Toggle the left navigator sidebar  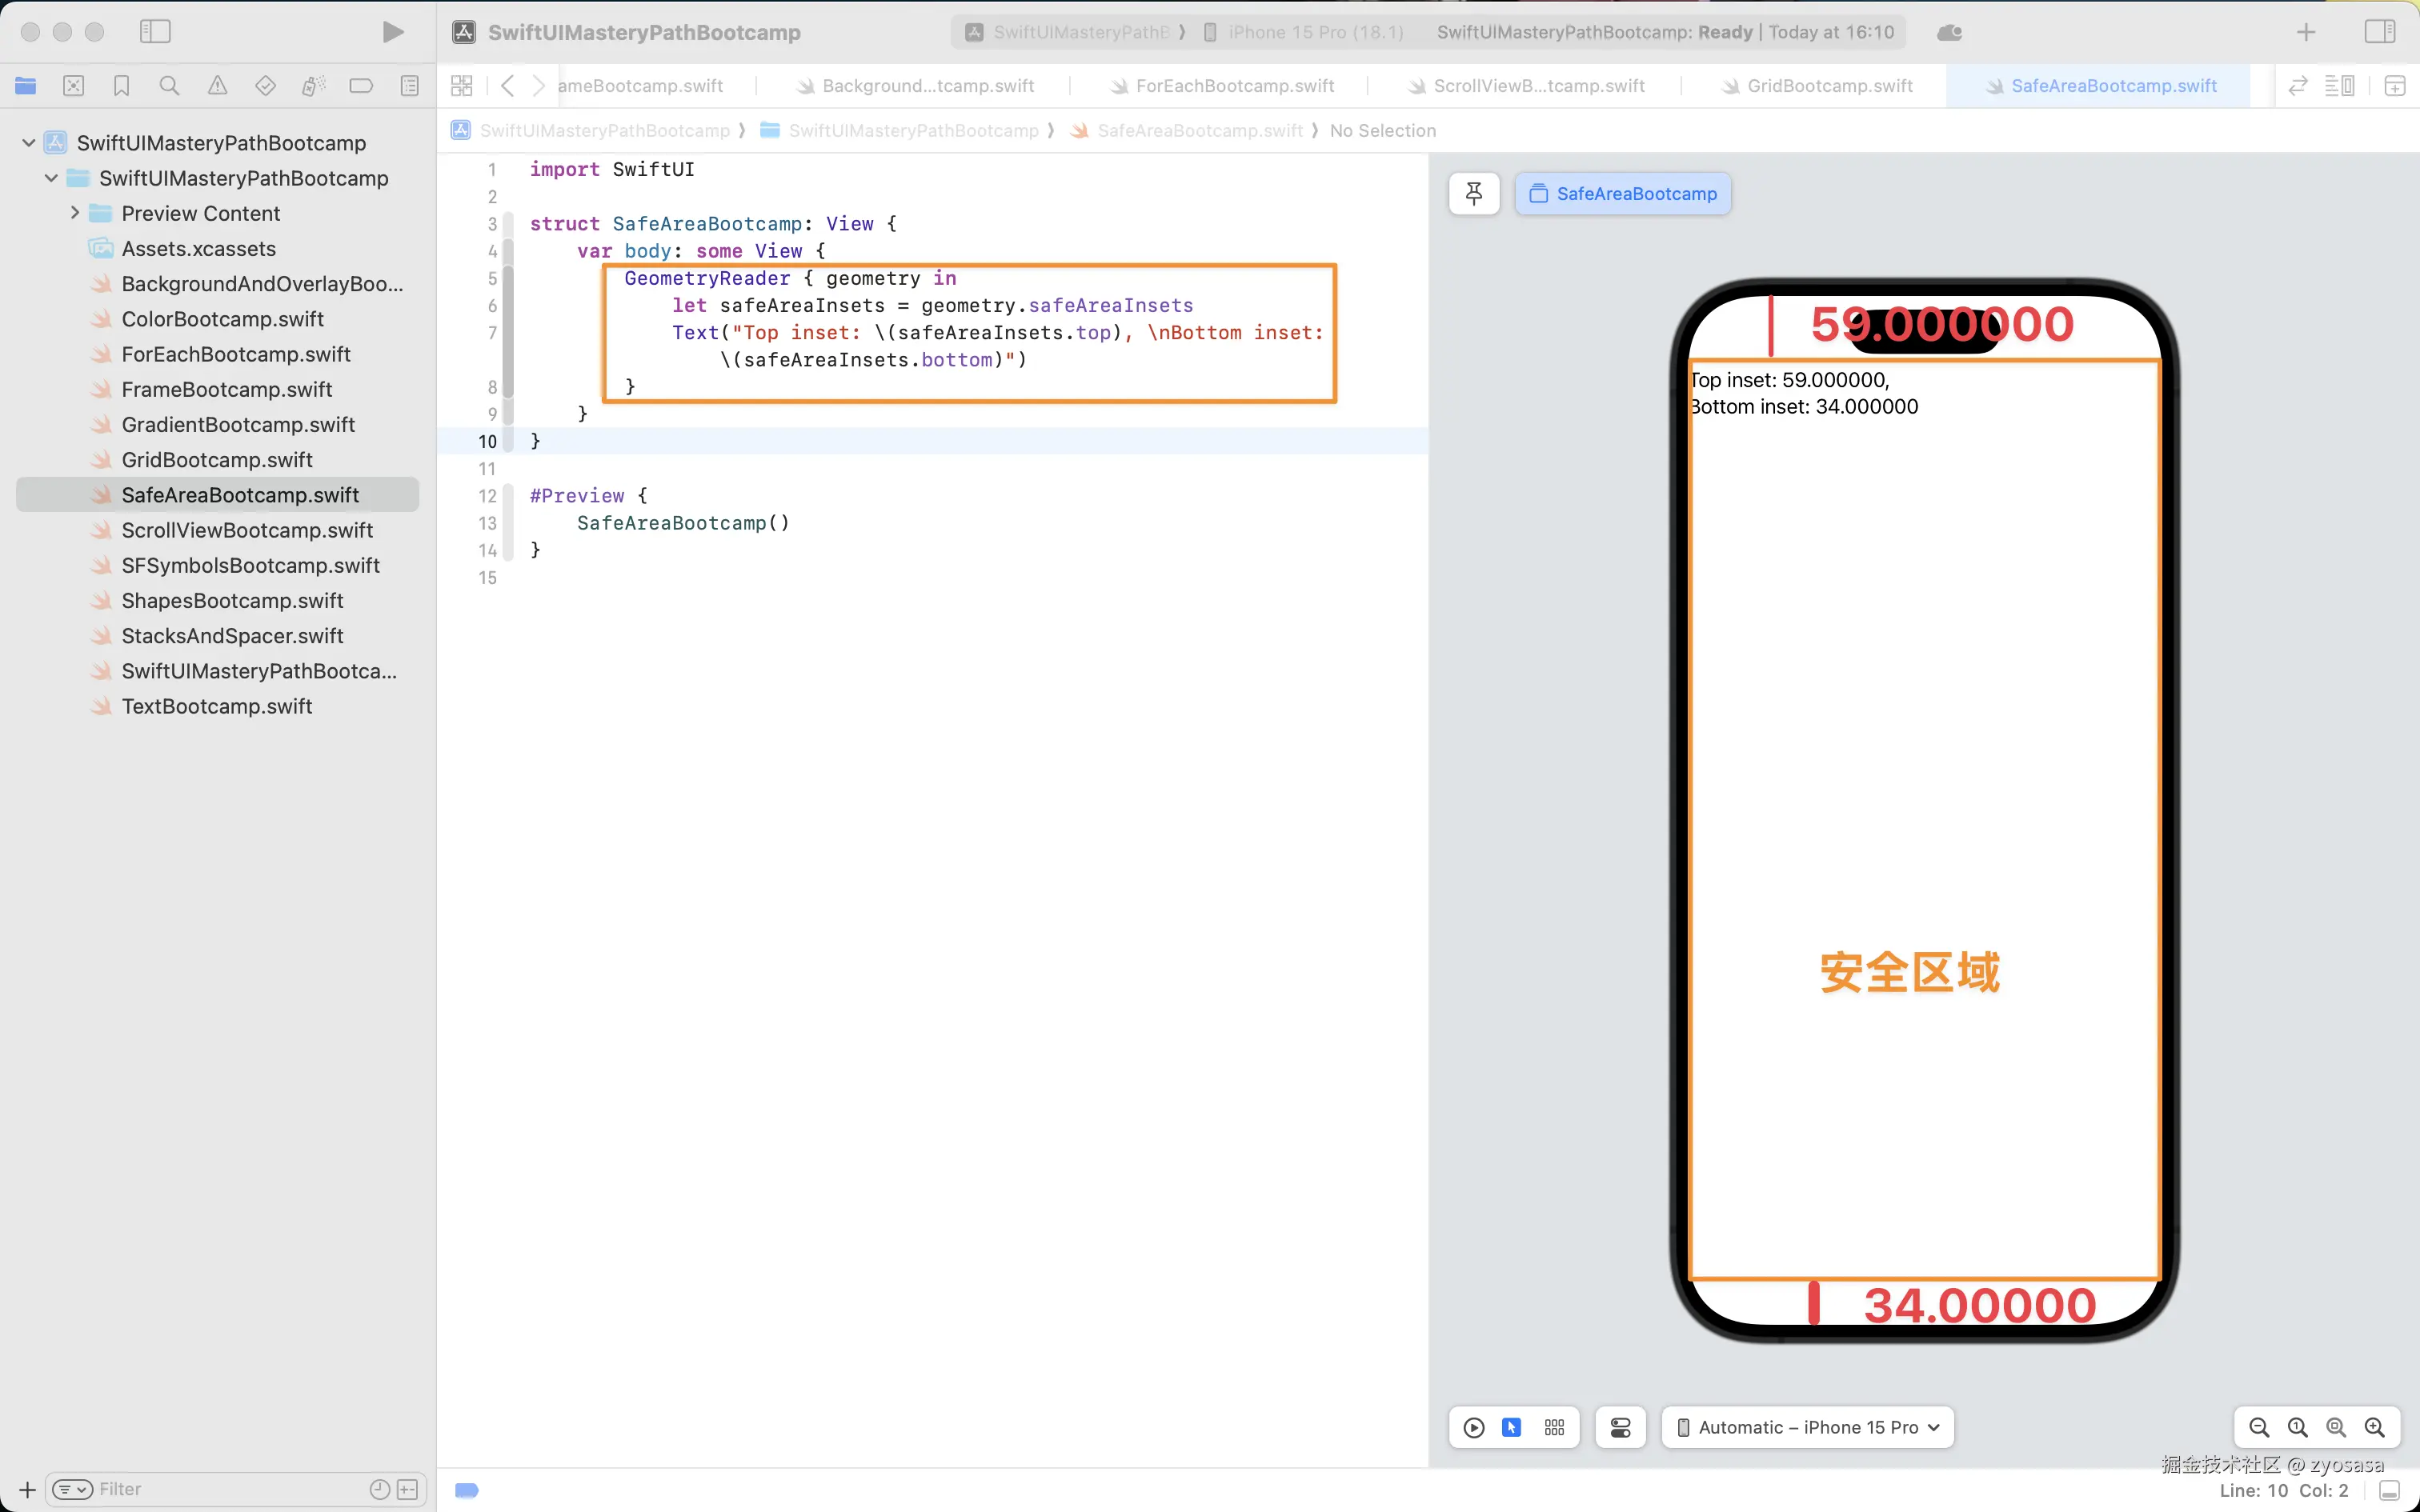[155, 32]
